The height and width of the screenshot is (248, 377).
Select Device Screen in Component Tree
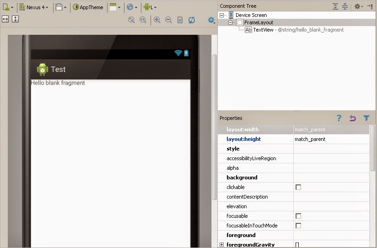pyautogui.click(x=251, y=15)
